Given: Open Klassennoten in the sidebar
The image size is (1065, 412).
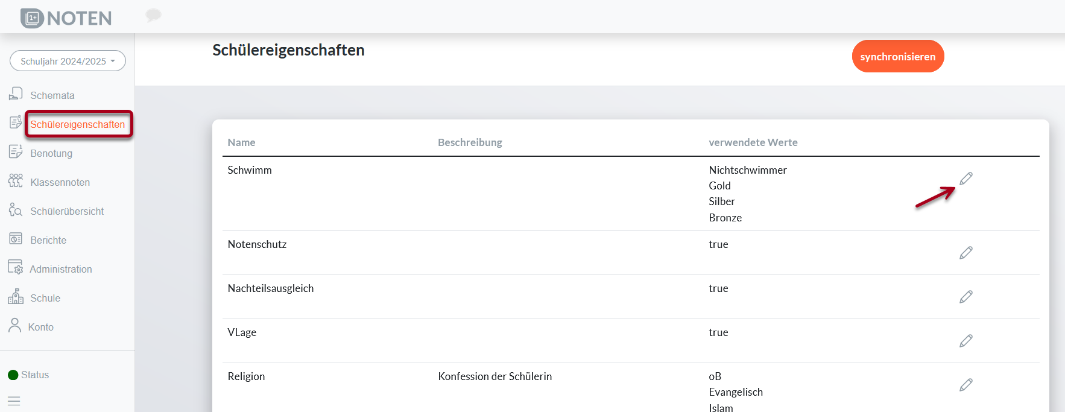Looking at the screenshot, I should tap(60, 182).
